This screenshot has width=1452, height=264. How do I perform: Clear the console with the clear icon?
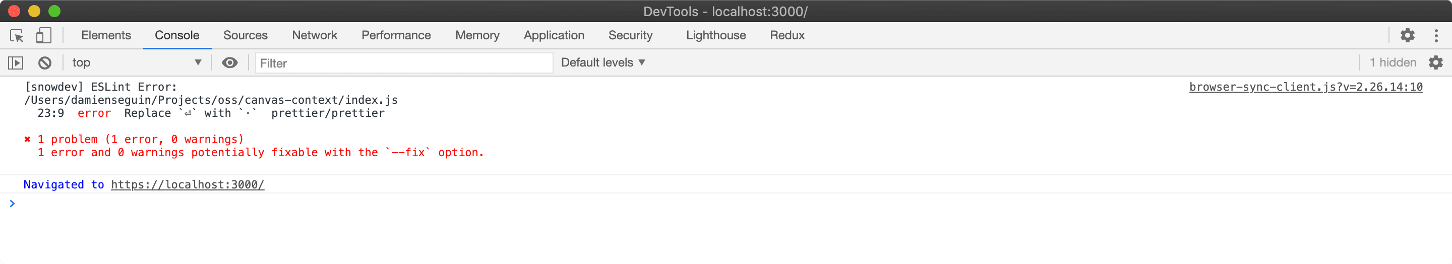pos(45,63)
